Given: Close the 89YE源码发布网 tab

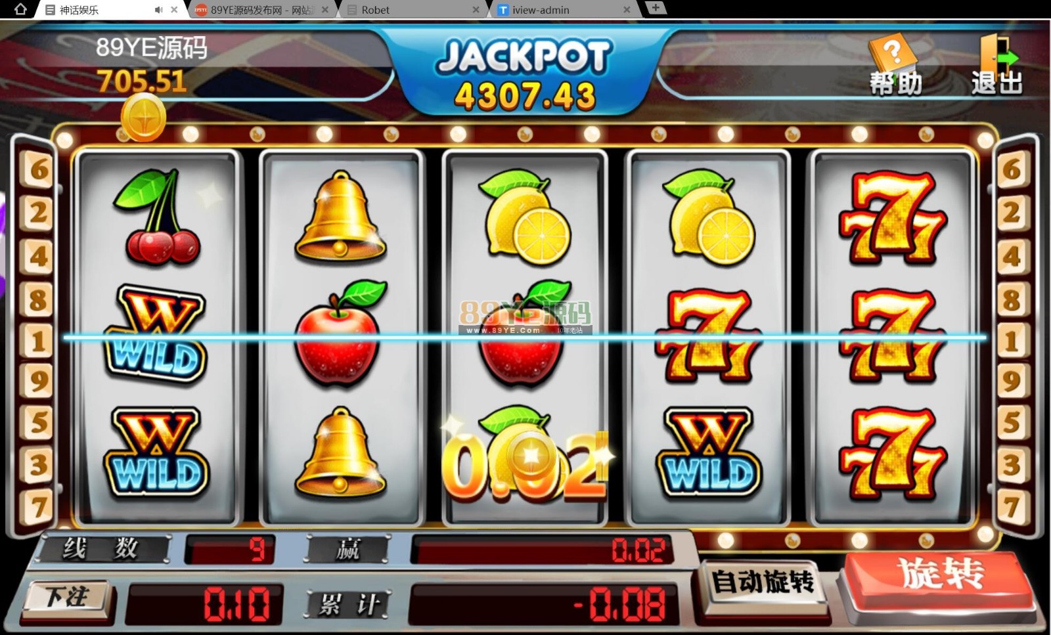Looking at the screenshot, I should point(324,10).
